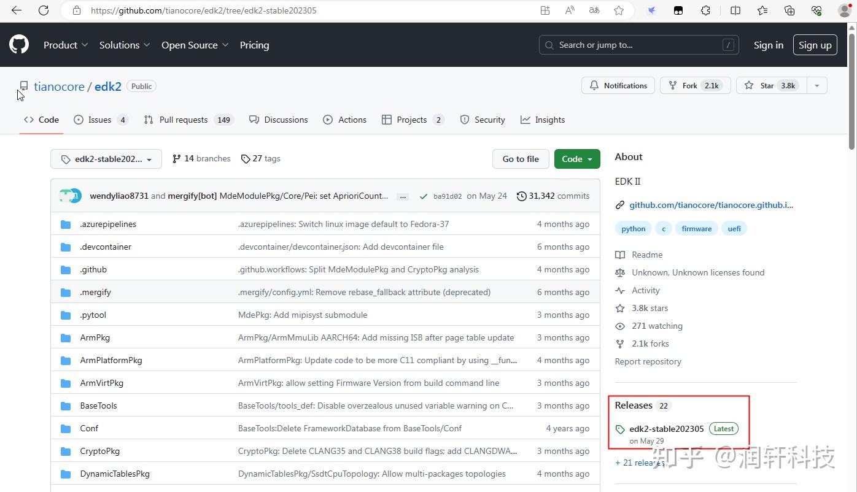Open browser collections icon
Screen dimensions: 857x492
tap(789, 10)
